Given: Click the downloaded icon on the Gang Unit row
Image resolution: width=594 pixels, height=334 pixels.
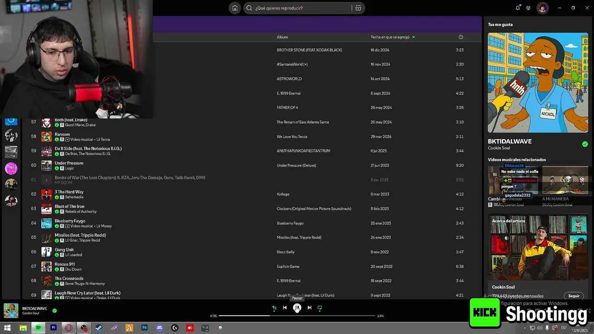Looking at the screenshot, I should point(57,255).
